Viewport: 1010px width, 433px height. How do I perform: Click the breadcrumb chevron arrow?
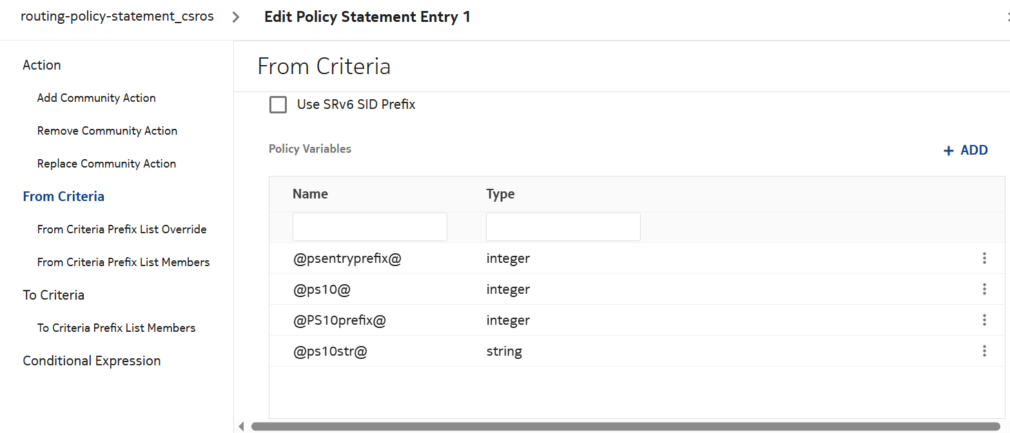tap(236, 17)
